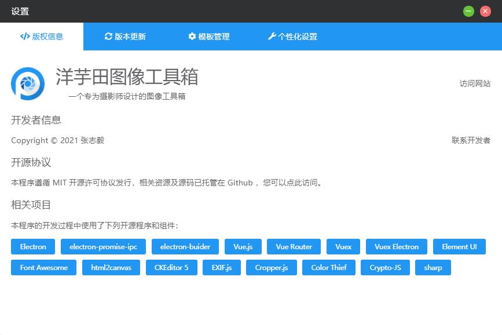Image resolution: width=502 pixels, height=335 pixels.
Task: Click the html2canvas button
Action: pyautogui.click(x=111, y=267)
